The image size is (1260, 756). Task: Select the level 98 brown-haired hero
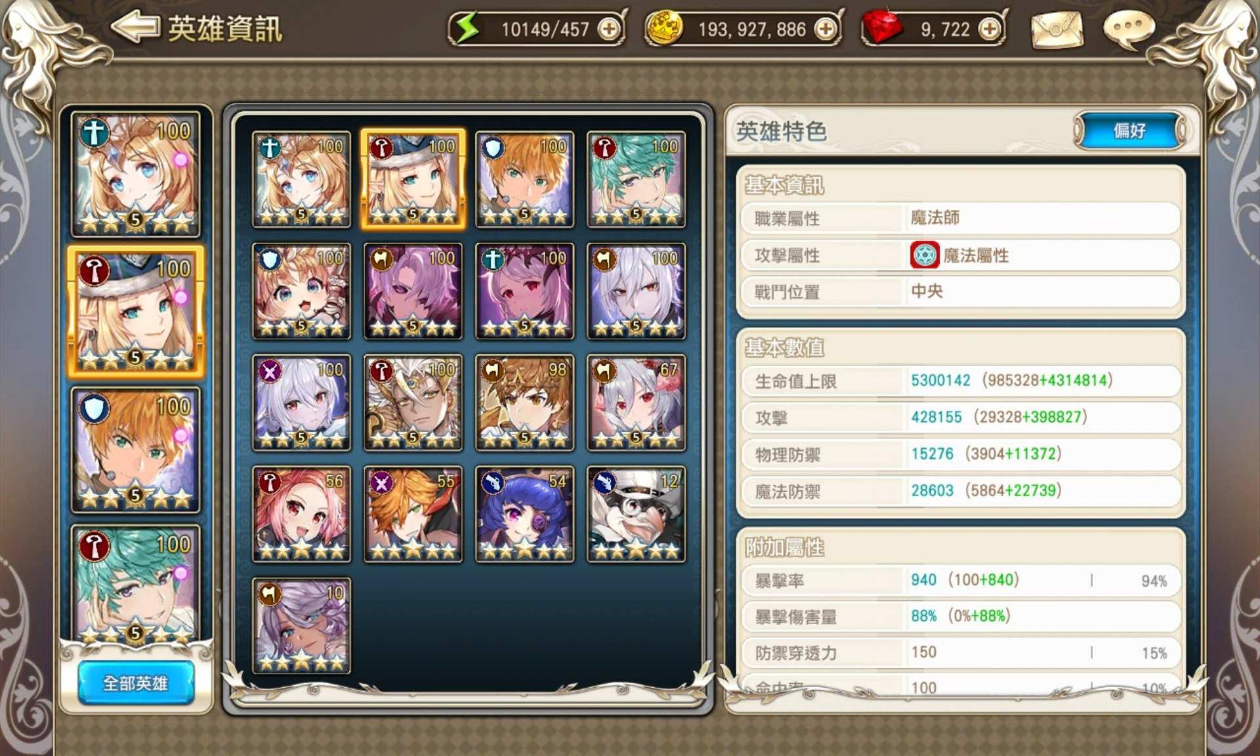[524, 403]
